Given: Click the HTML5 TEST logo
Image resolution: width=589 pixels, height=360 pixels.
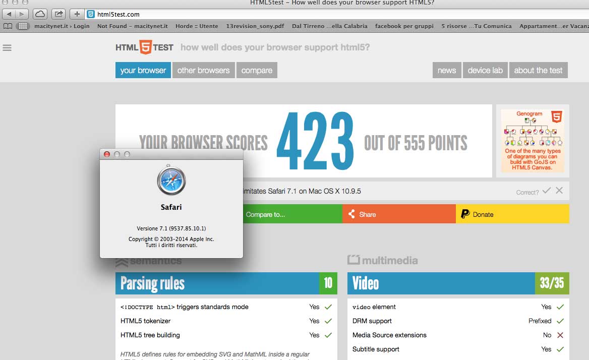Looking at the screenshot, I should [144, 47].
